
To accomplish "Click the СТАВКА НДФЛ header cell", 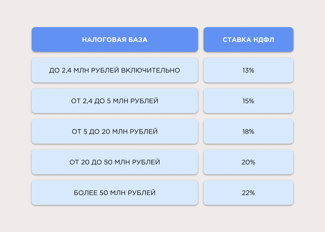I will pos(248,39).
